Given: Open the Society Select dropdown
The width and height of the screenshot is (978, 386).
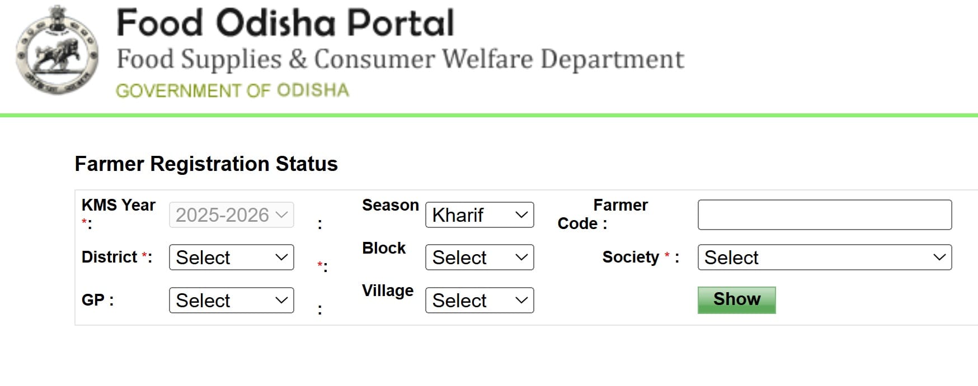Looking at the screenshot, I should (822, 258).
